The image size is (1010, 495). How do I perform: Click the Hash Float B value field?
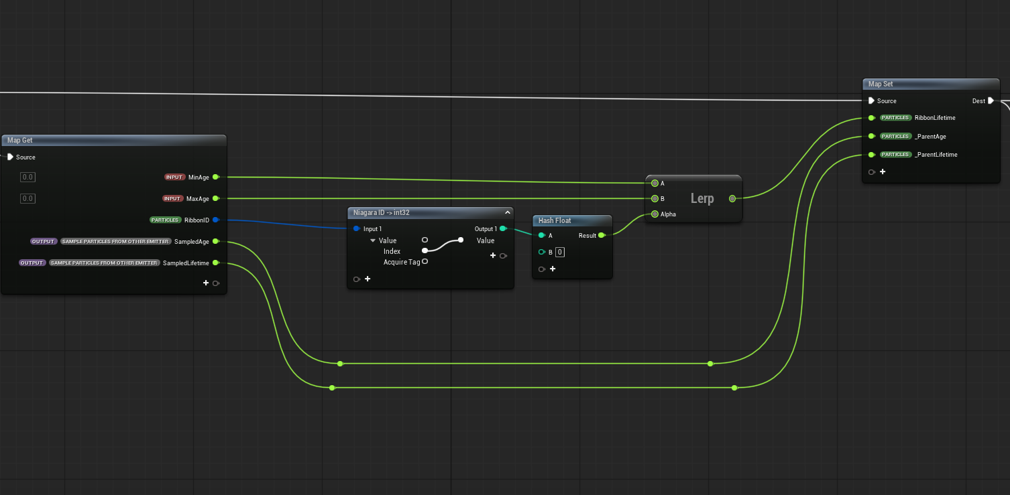coord(559,253)
